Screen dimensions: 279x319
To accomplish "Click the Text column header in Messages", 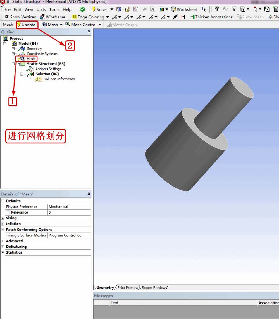I will click(x=183, y=303).
